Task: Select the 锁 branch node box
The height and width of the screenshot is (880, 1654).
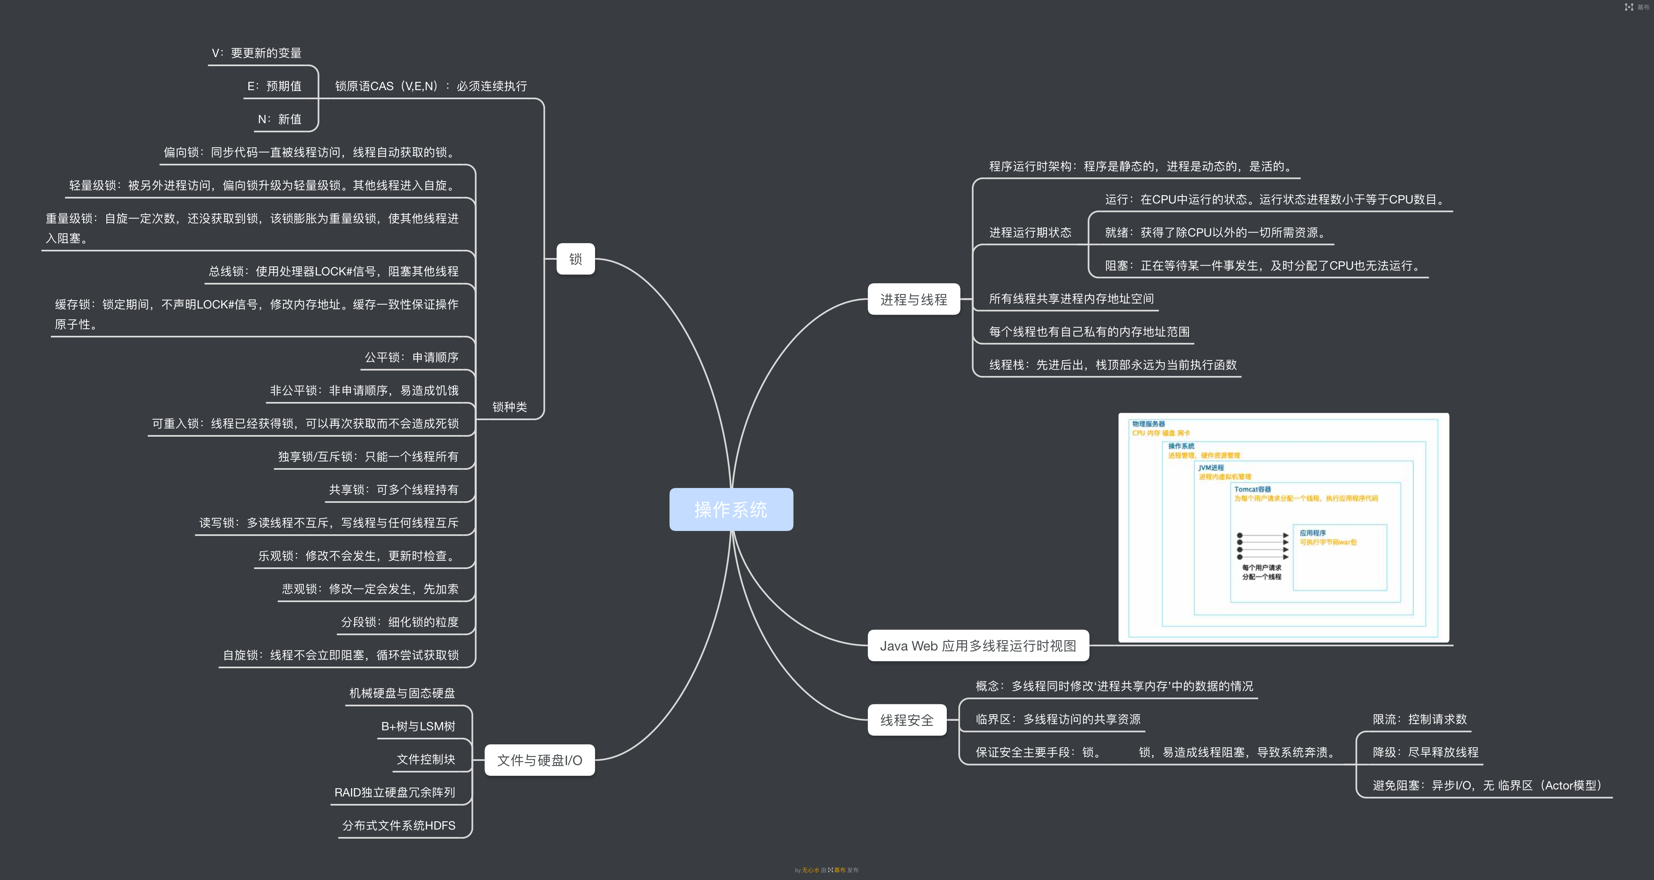Action: pos(575,259)
